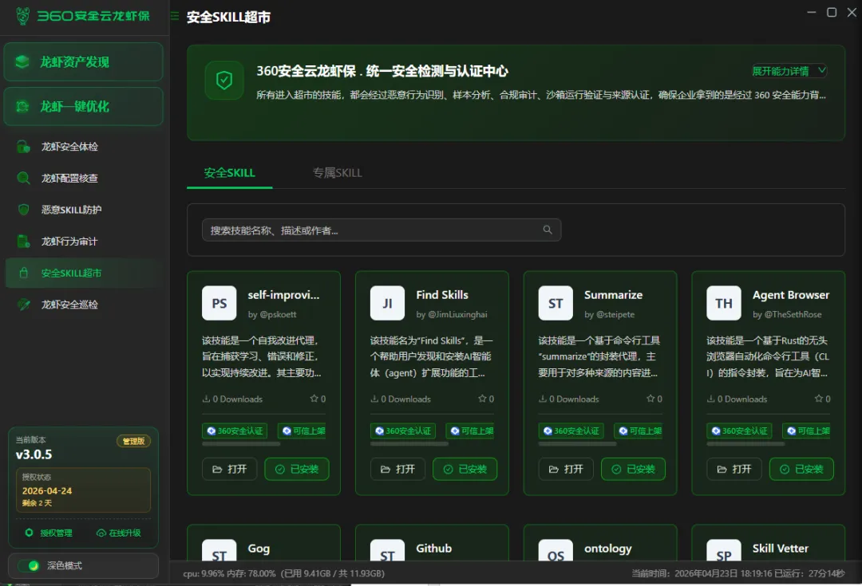
Task: Click 360安全认证 badge on self-improvi card
Action: (x=235, y=431)
